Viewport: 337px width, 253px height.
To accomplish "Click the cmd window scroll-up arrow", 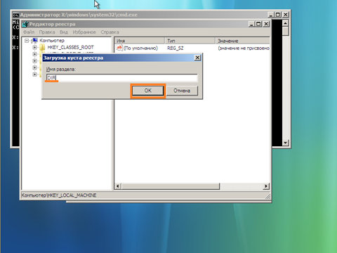I will point(285,23).
